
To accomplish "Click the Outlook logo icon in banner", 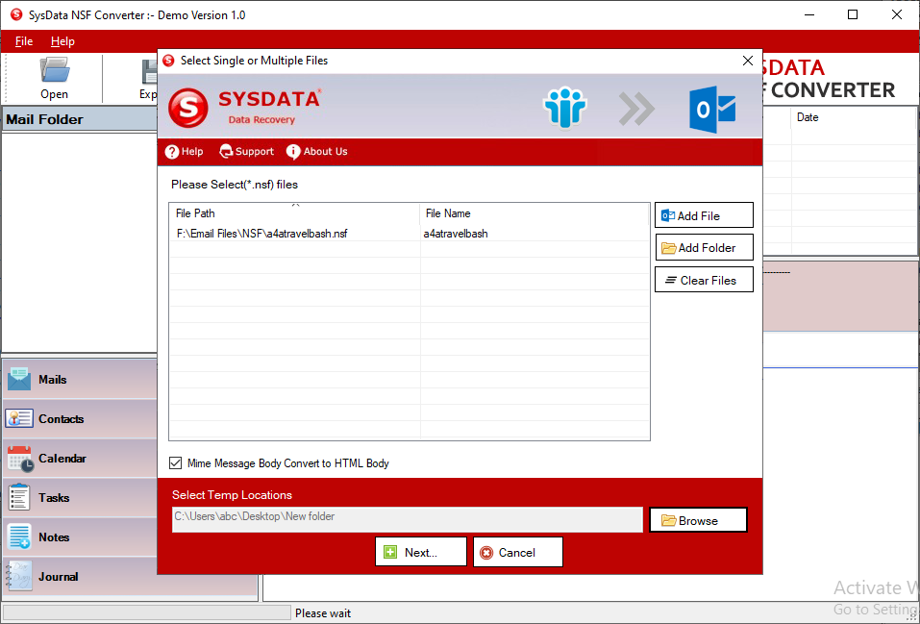I will [712, 110].
